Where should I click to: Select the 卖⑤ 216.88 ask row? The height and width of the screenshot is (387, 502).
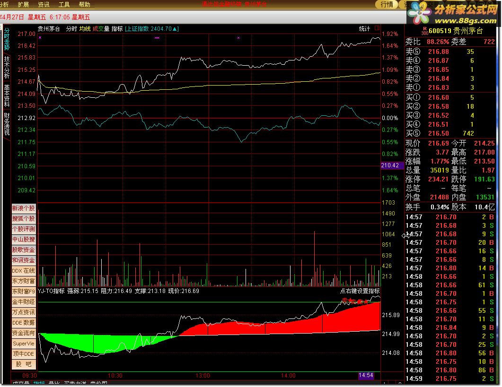[x=450, y=52]
